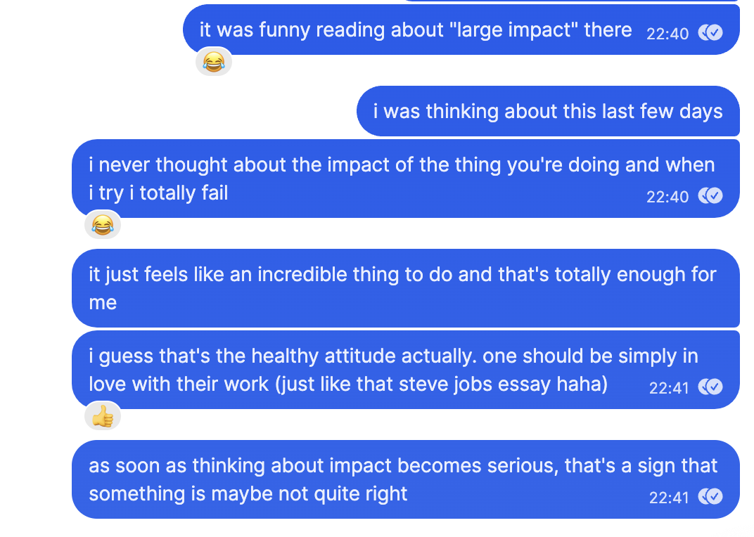Toggle the laughing reaction under "i totally fail" message
Image resolution: width=754 pixels, height=537 pixels.
pyautogui.click(x=103, y=225)
